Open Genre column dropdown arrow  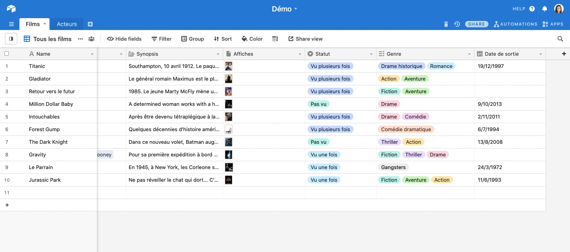[469, 54]
